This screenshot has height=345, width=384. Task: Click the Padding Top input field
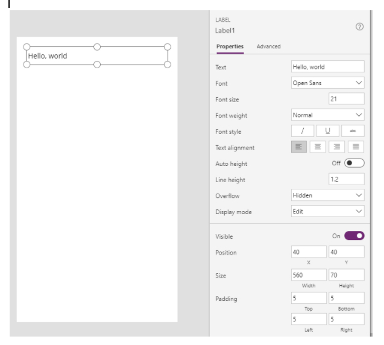click(309, 298)
